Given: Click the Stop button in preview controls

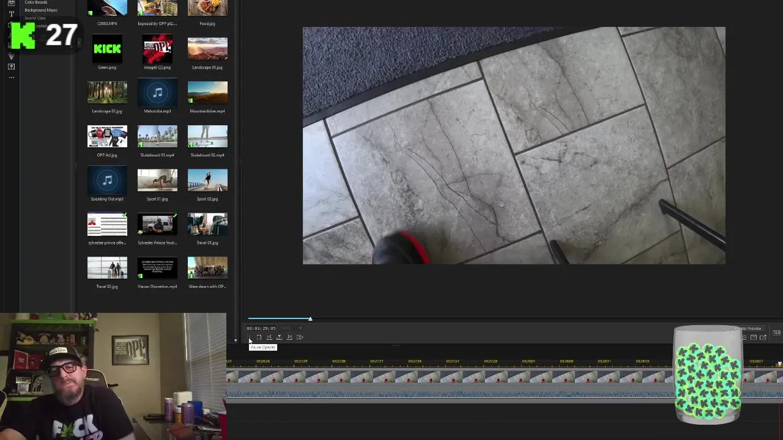Looking at the screenshot, I should [259, 337].
